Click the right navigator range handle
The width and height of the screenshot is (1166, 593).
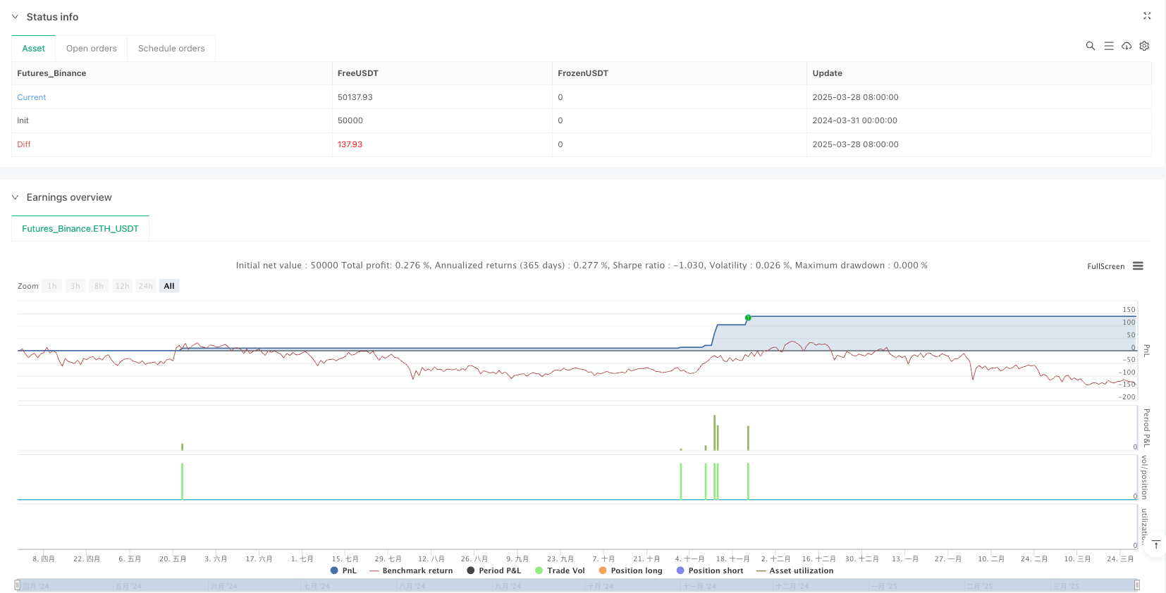coord(1137,585)
